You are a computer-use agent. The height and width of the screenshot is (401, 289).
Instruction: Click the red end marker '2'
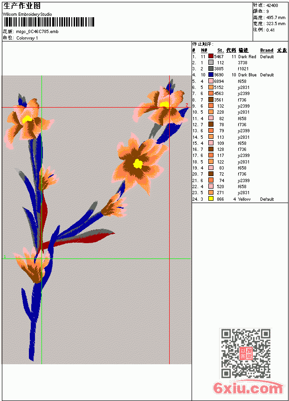click(x=187, y=105)
